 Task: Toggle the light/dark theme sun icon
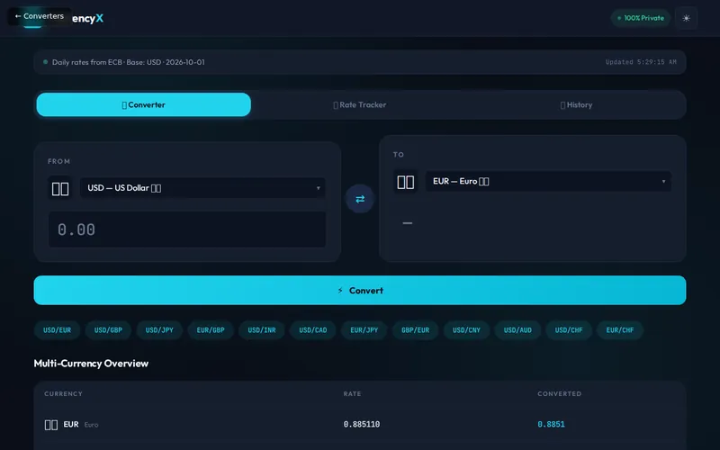686,18
